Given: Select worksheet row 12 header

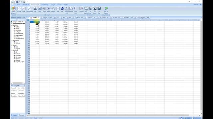Looking at the screenshot, I should click(28, 46).
